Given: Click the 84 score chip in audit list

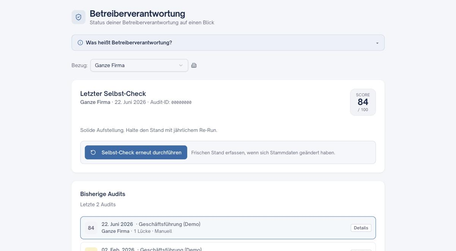Looking at the screenshot, I should [x=91, y=228].
